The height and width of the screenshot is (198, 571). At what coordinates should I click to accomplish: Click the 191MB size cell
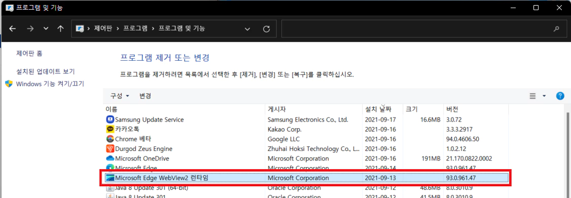click(x=431, y=159)
